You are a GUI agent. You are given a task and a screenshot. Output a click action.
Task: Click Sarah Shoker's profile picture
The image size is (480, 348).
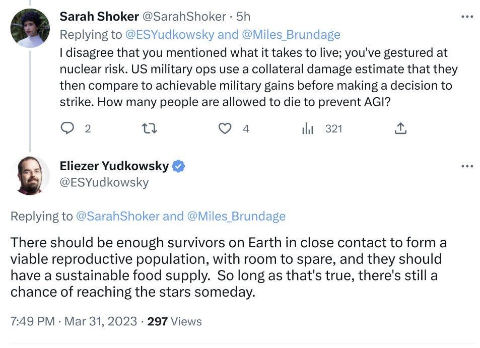(29, 28)
